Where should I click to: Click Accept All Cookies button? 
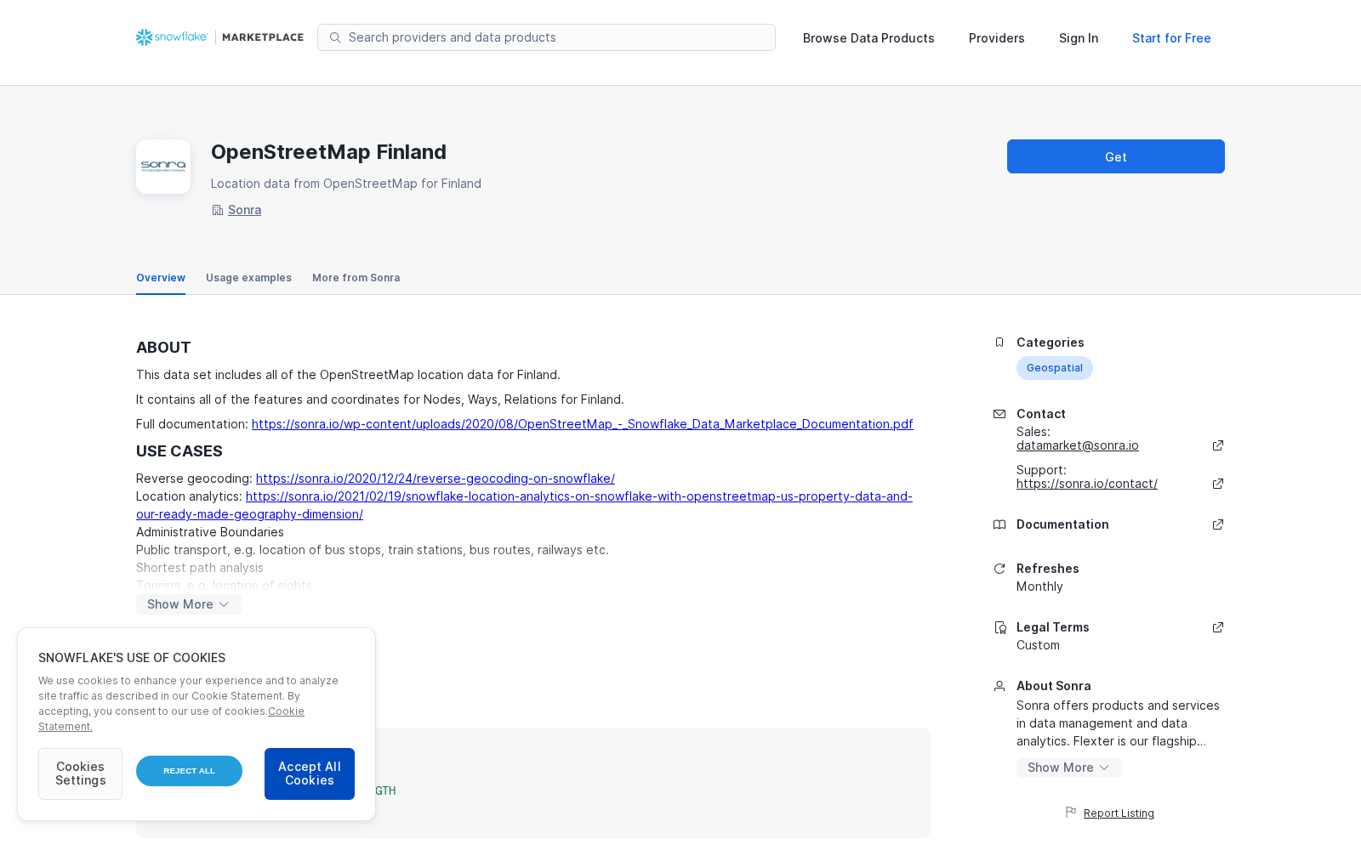pyautogui.click(x=310, y=773)
